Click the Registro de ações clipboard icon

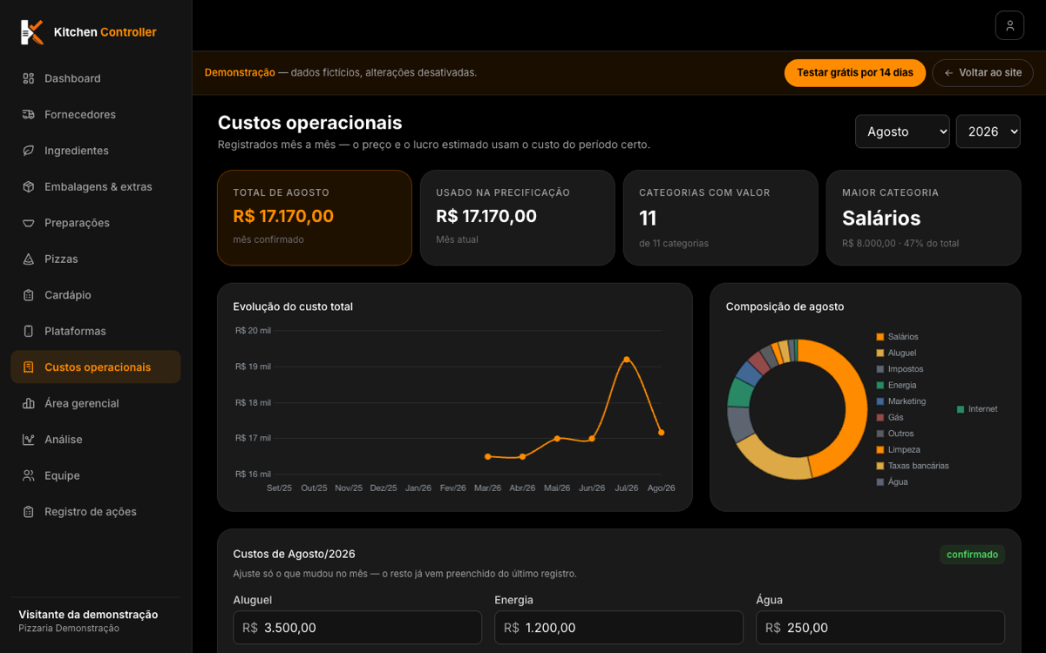(x=29, y=512)
